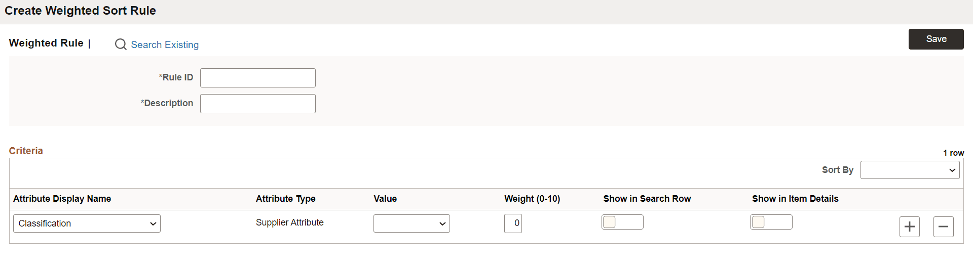This screenshot has width=973, height=270.
Task: Add a new criteria row with plus
Action: (x=909, y=227)
